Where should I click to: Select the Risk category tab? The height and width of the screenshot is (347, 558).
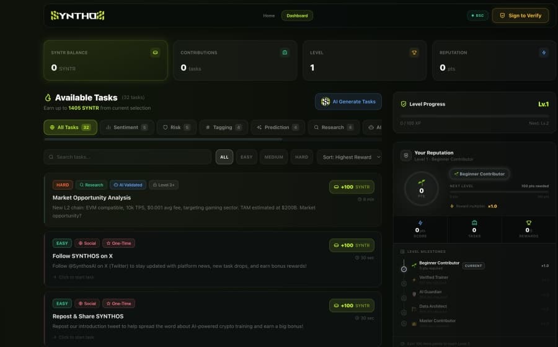tap(177, 127)
